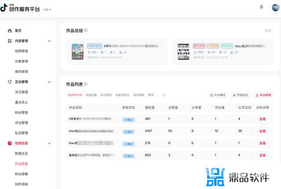Click 查看 for the 963 plays row
Screen dimensions: 281x189
click(263, 155)
